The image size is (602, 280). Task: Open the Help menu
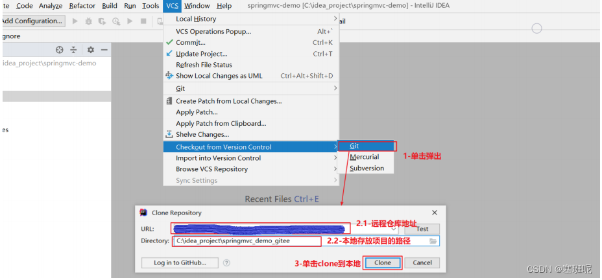pyautogui.click(x=224, y=6)
